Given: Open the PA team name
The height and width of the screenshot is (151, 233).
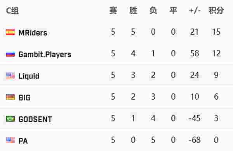Looking at the screenshot, I should tap(23, 141).
